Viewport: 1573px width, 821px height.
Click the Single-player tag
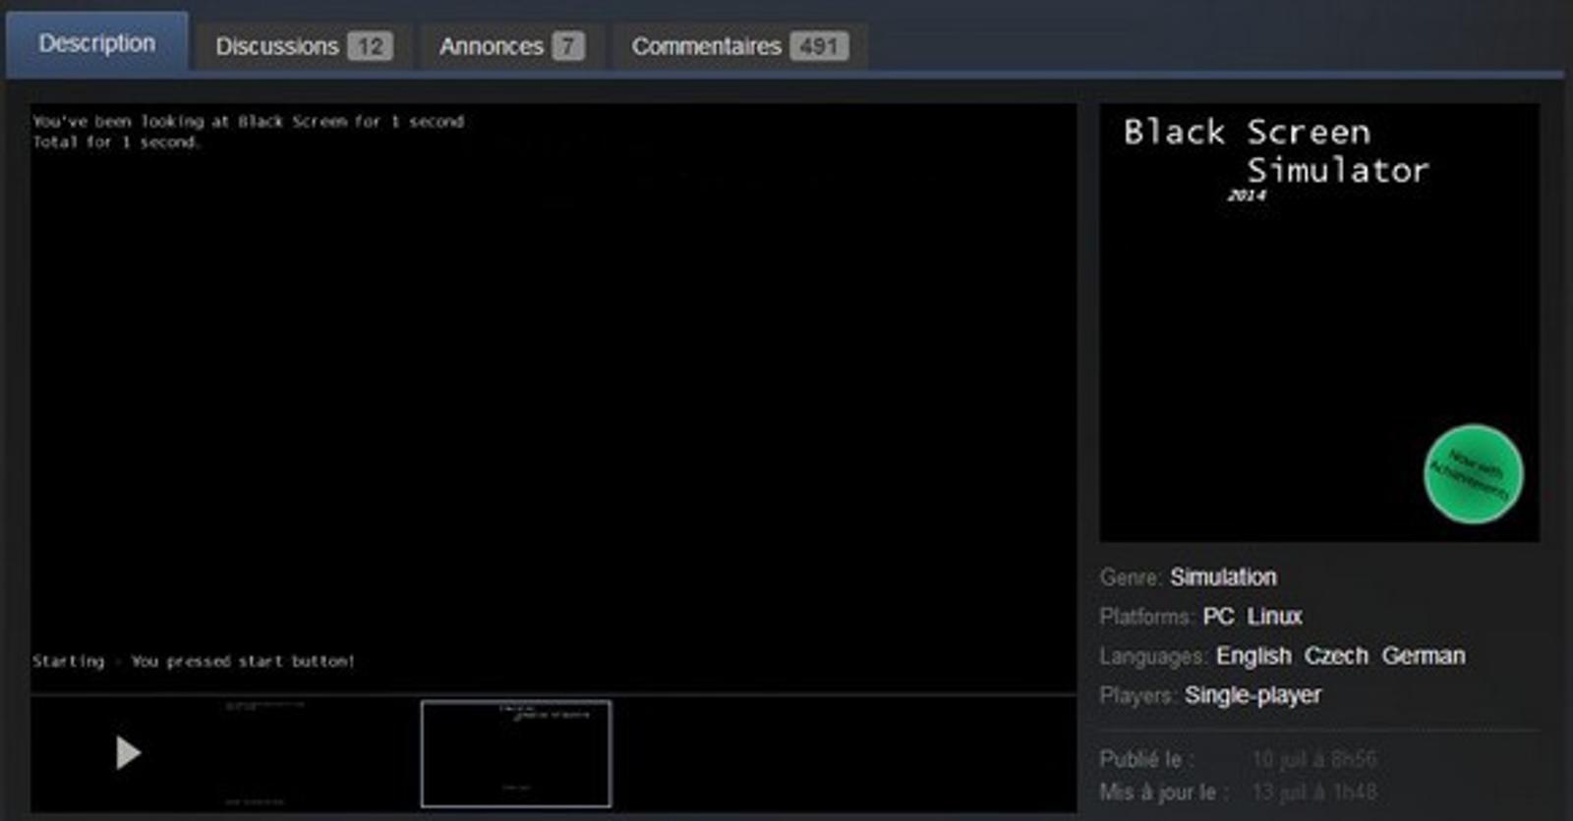(1253, 695)
